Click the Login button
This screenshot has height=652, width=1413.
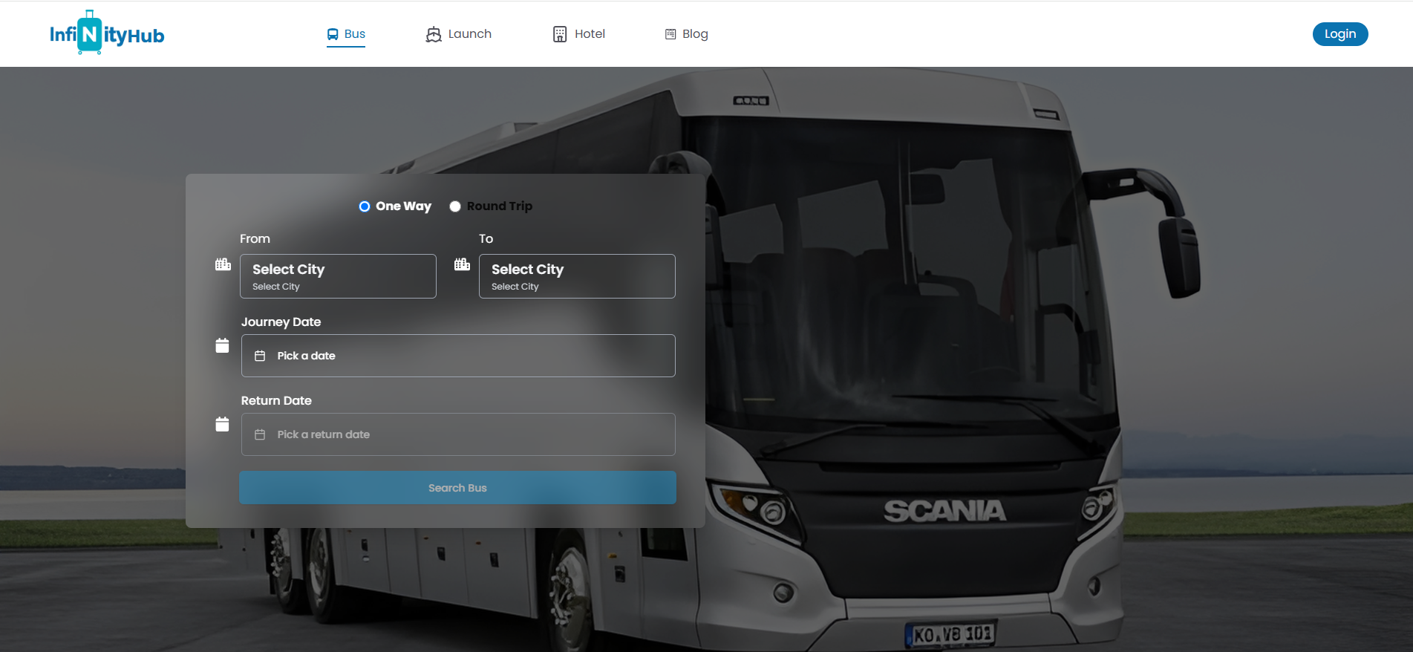click(x=1340, y=34)
